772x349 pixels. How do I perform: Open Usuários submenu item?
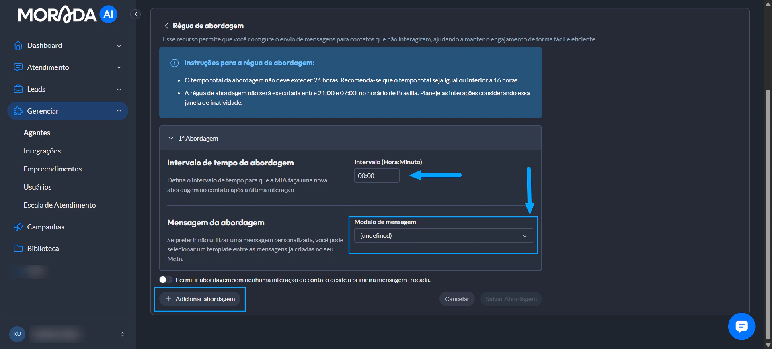pos(37,187)
